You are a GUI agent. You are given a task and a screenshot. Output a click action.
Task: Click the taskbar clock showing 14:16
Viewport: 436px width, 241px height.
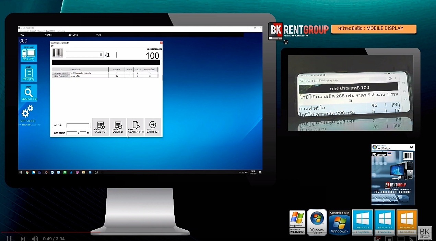coord(253,172)
